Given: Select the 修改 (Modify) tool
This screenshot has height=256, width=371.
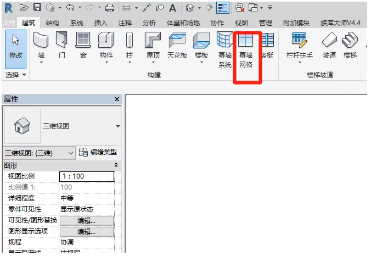Looking at the screenshot, I should pyautogui.click(x=16, y=49).
